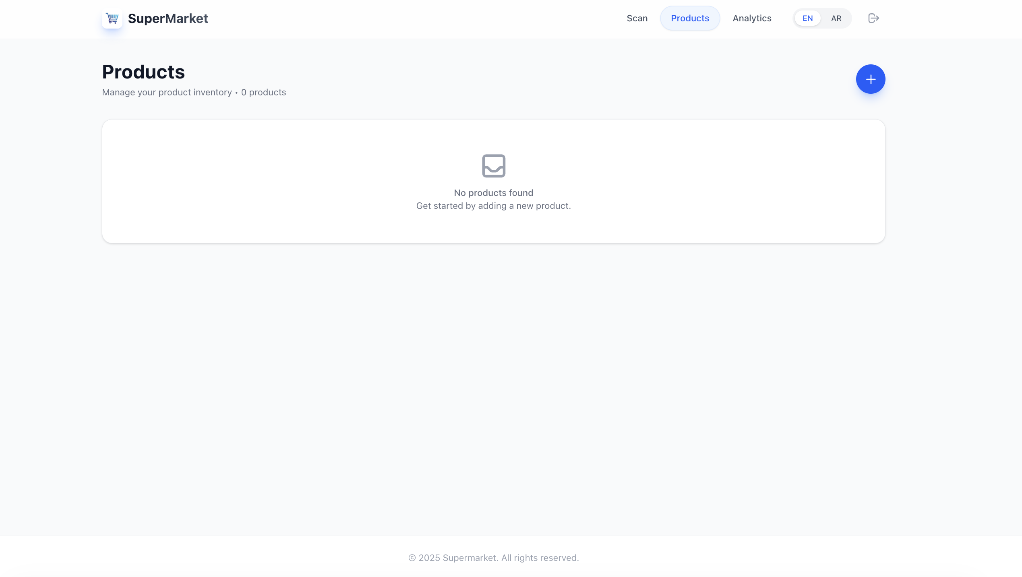
Task: Select the Products navigation item
Action: point(690,18)
